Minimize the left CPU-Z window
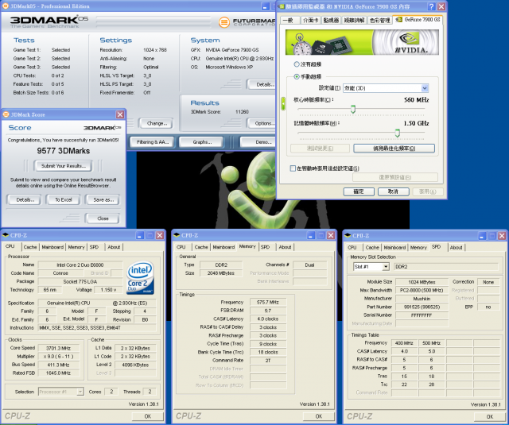Screen dimensions: 509x425 (140, 235)
